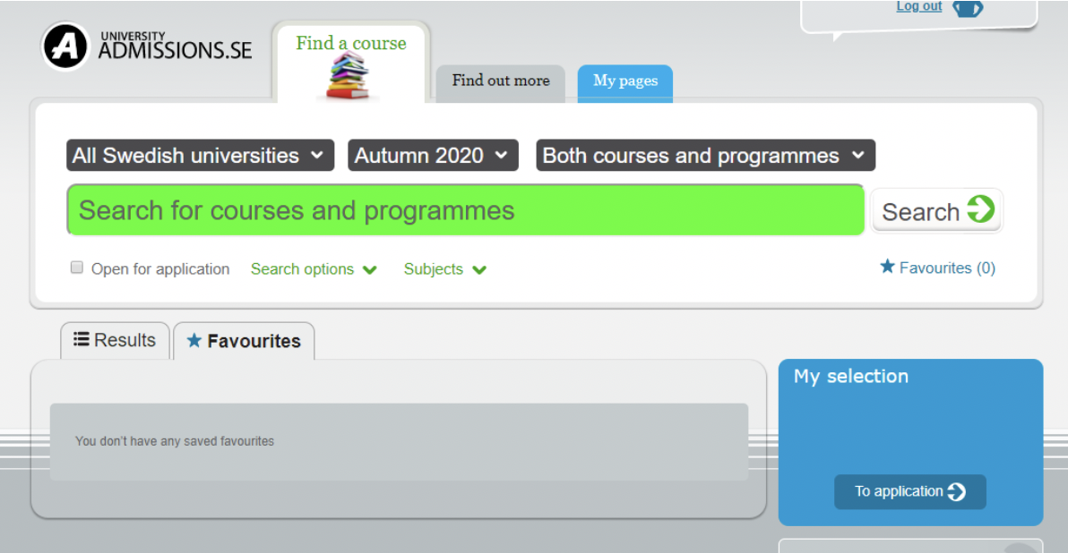Click the Log out link
Screen dimensions: 1068x553
point(918,7)
